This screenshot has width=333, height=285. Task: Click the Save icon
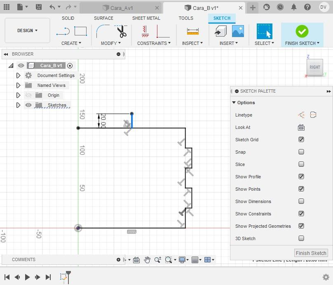tap(39, 7)
